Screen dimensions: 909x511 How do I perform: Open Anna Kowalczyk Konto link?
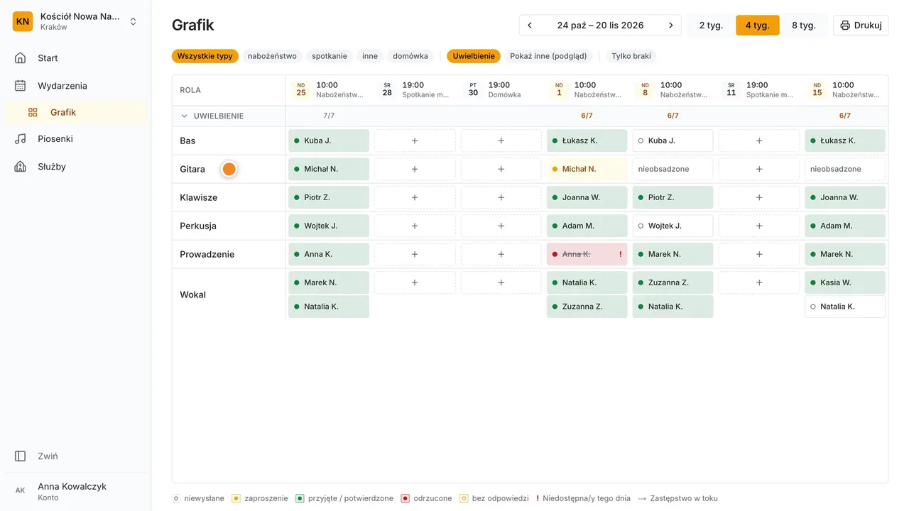pos(75,491)
